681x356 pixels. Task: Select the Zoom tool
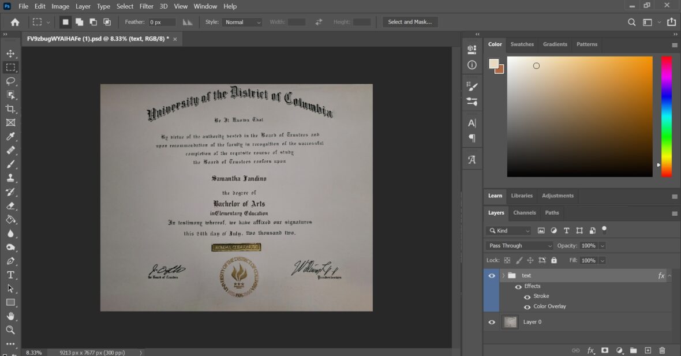(10, 330)
